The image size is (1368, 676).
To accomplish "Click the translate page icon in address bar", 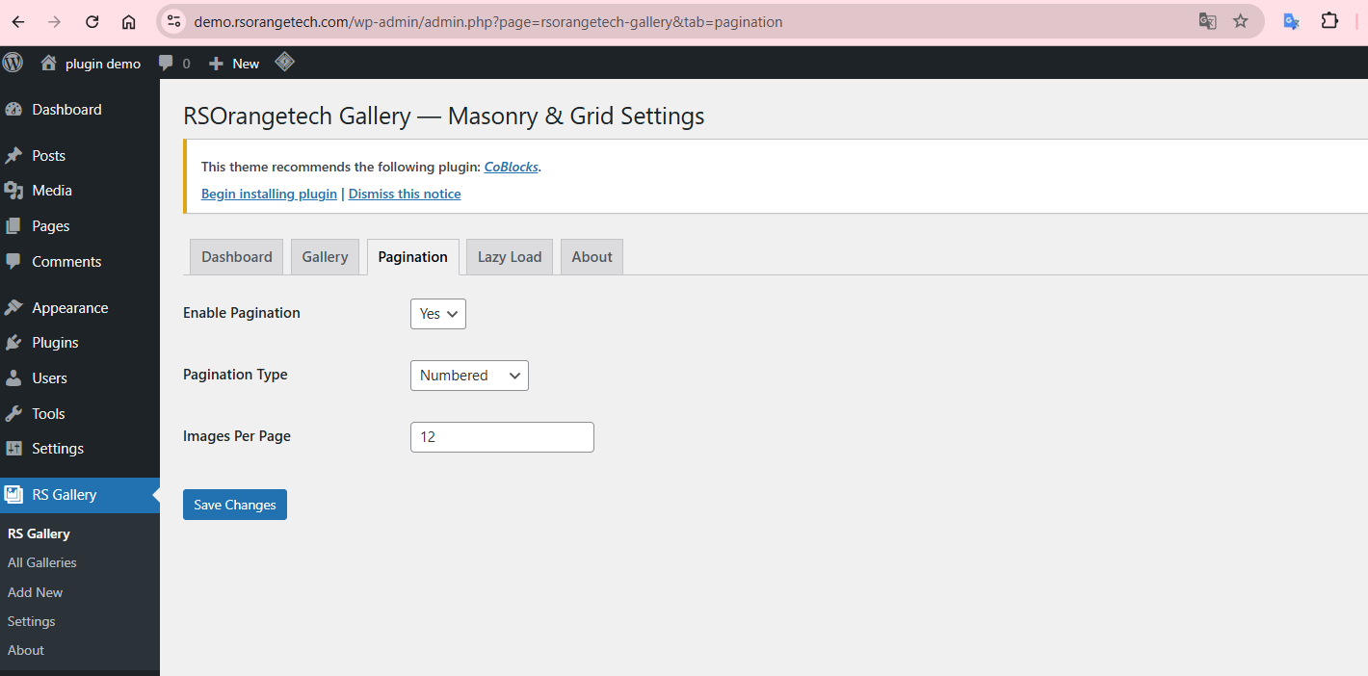I will [1207, 21].
